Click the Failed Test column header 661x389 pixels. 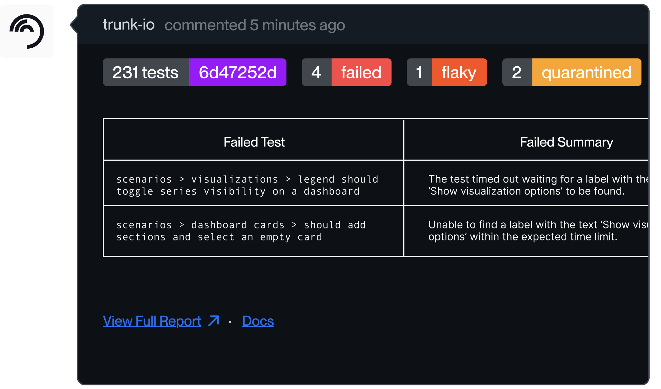click(254, 142)
